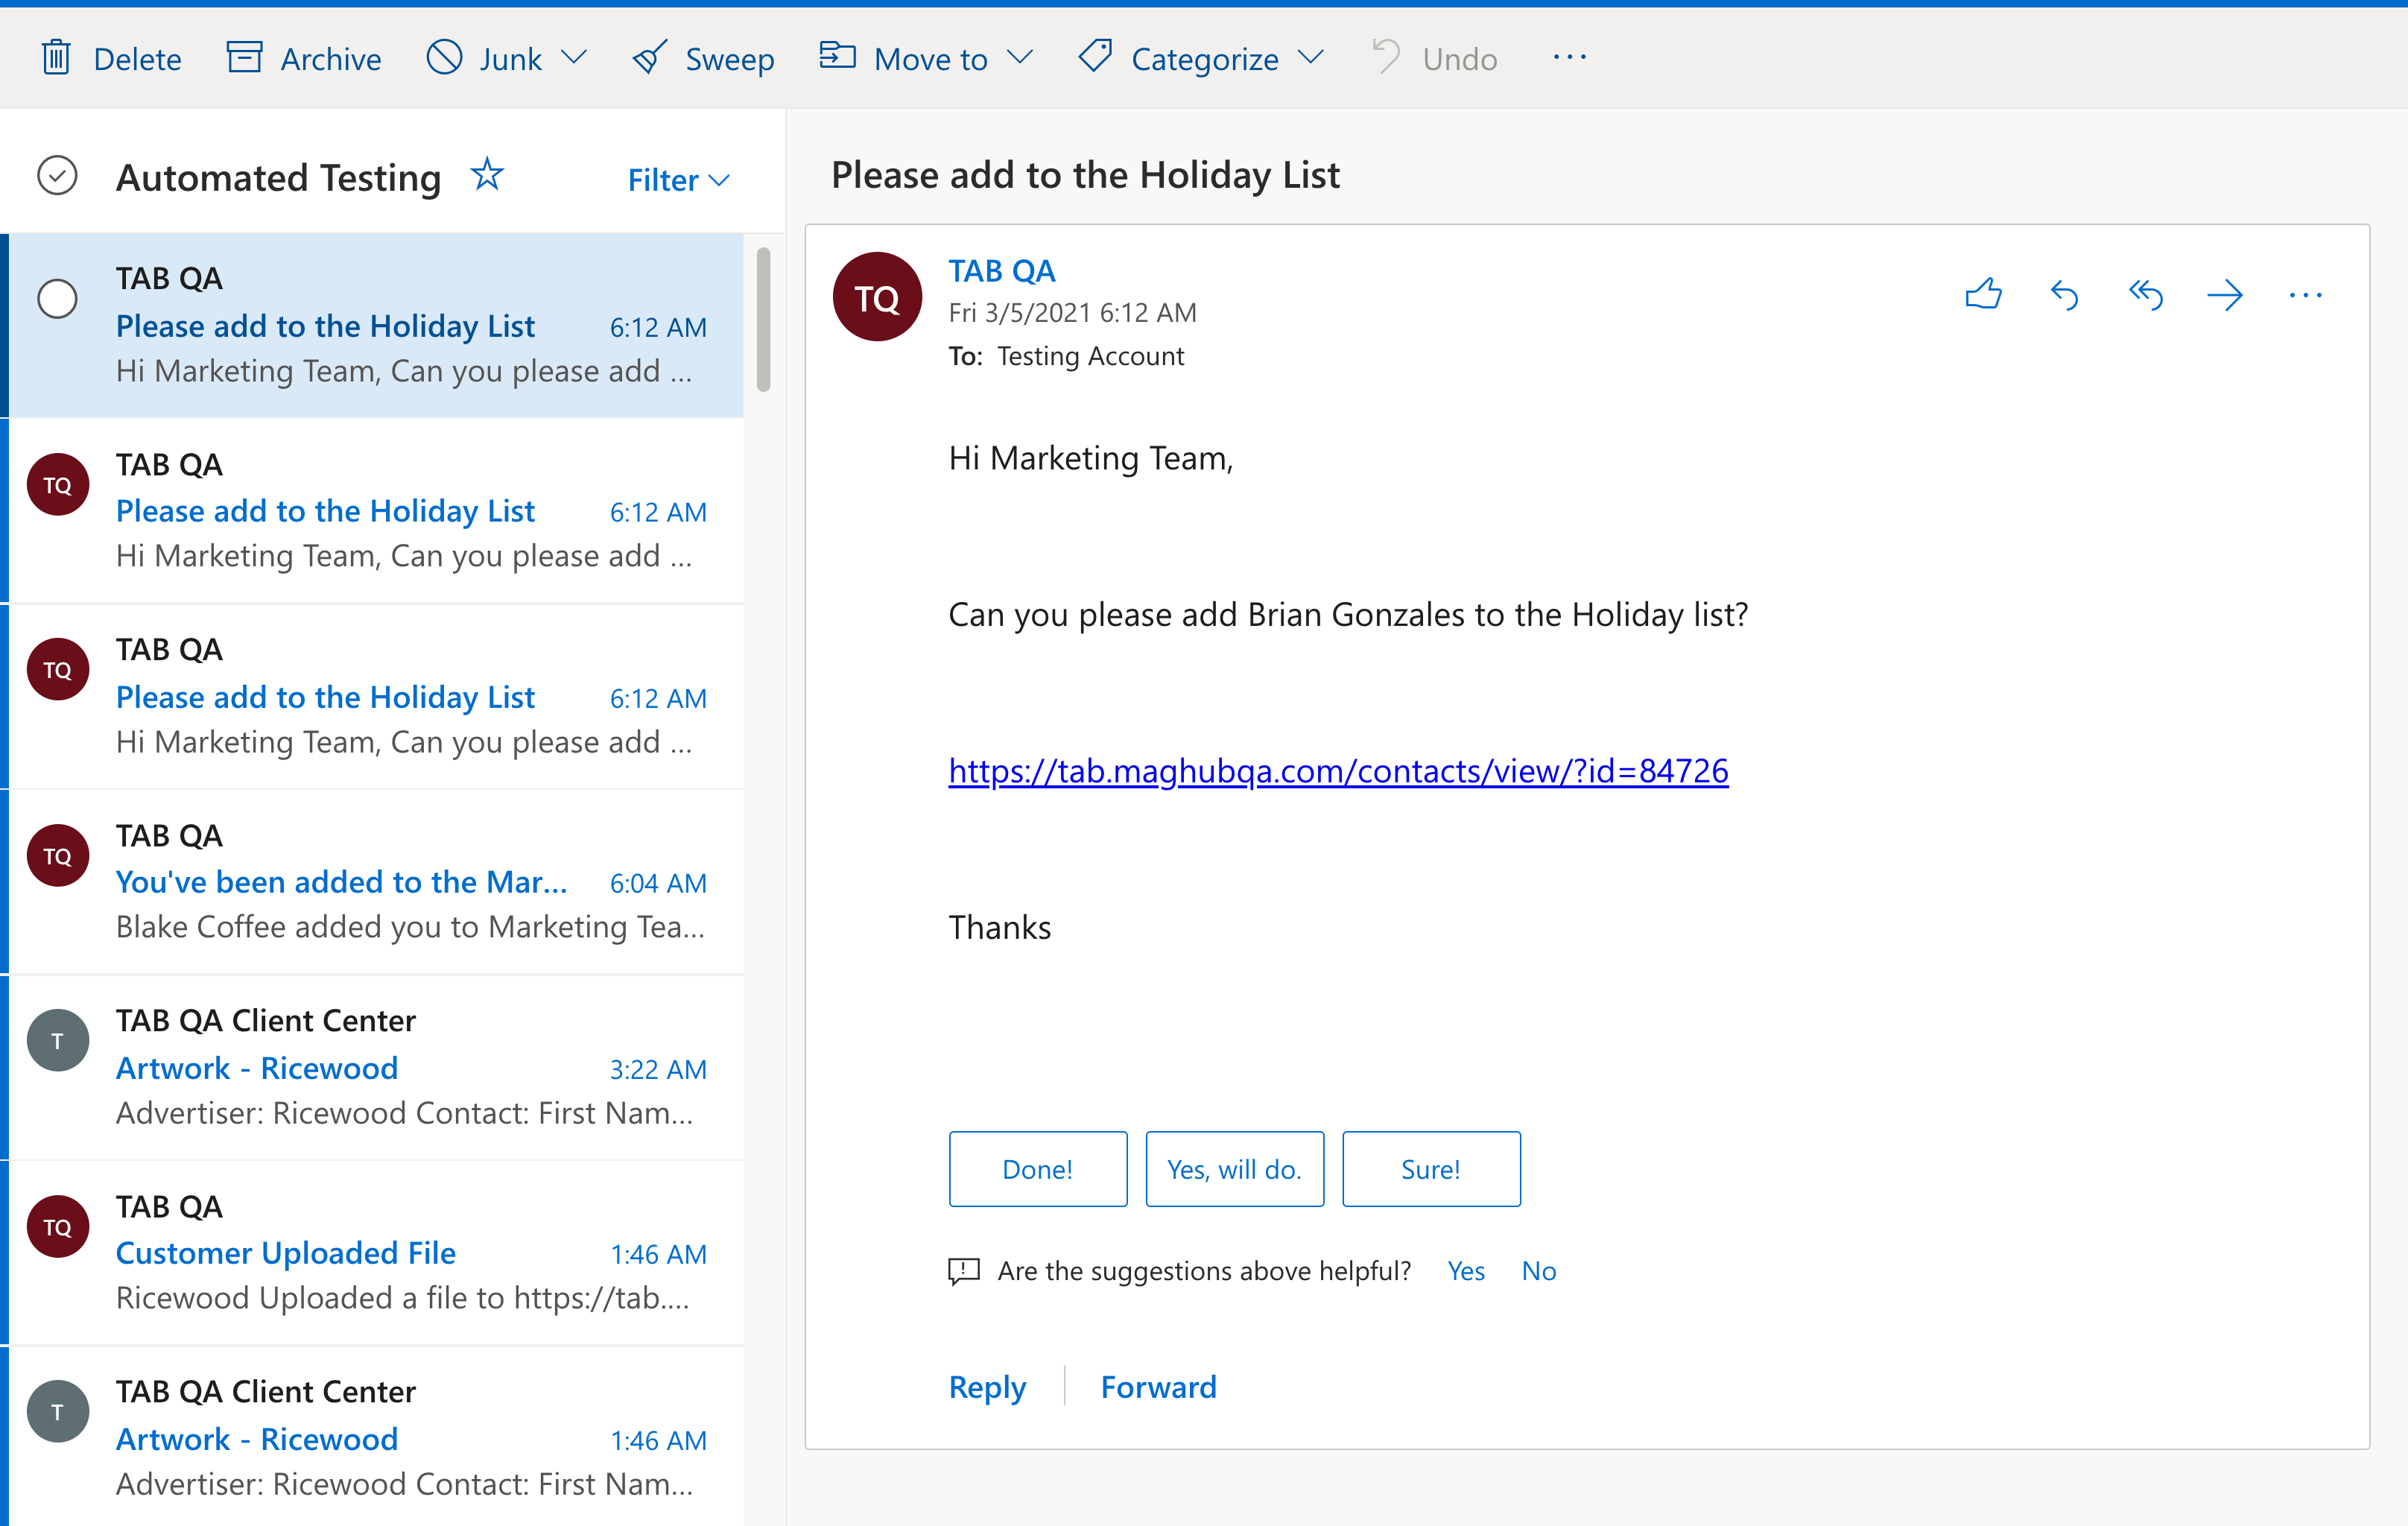The image size is (2408, 1526).
Task: Open message More actions ellipsis
Action: tap(2305, 295)
